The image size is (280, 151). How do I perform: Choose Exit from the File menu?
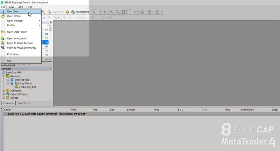(x=21, y=61)
